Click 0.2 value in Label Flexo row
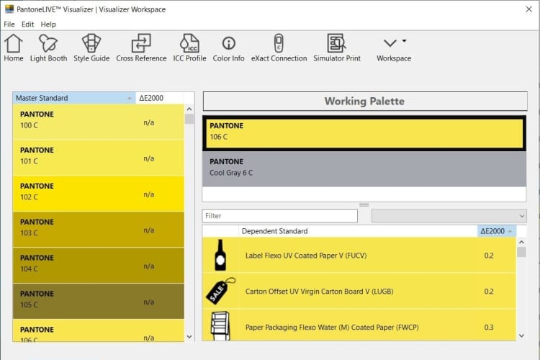540x360 pixels. point(489,256)
